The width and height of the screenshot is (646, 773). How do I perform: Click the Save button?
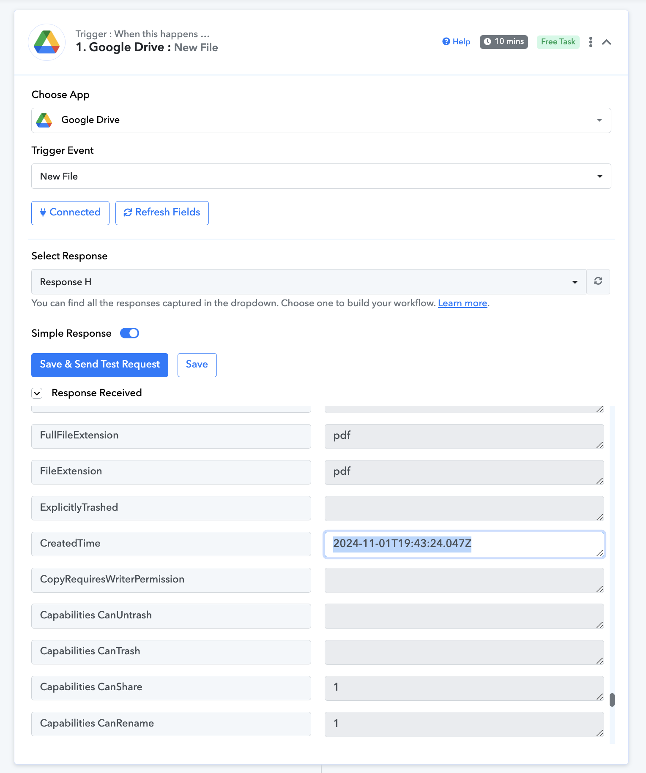pos(197,365)
